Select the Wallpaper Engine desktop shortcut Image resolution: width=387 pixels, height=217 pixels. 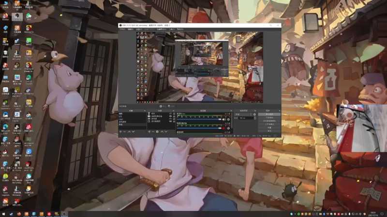coord(17,116)
